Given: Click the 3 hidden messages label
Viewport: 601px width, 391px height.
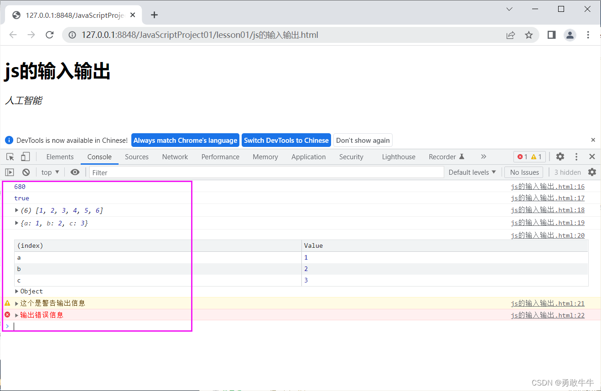Looking at the screenshot, I should coord(568,172).
